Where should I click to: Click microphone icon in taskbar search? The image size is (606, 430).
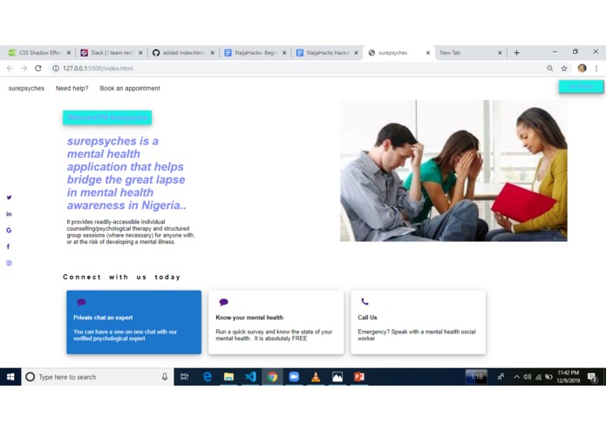[165, 377]
